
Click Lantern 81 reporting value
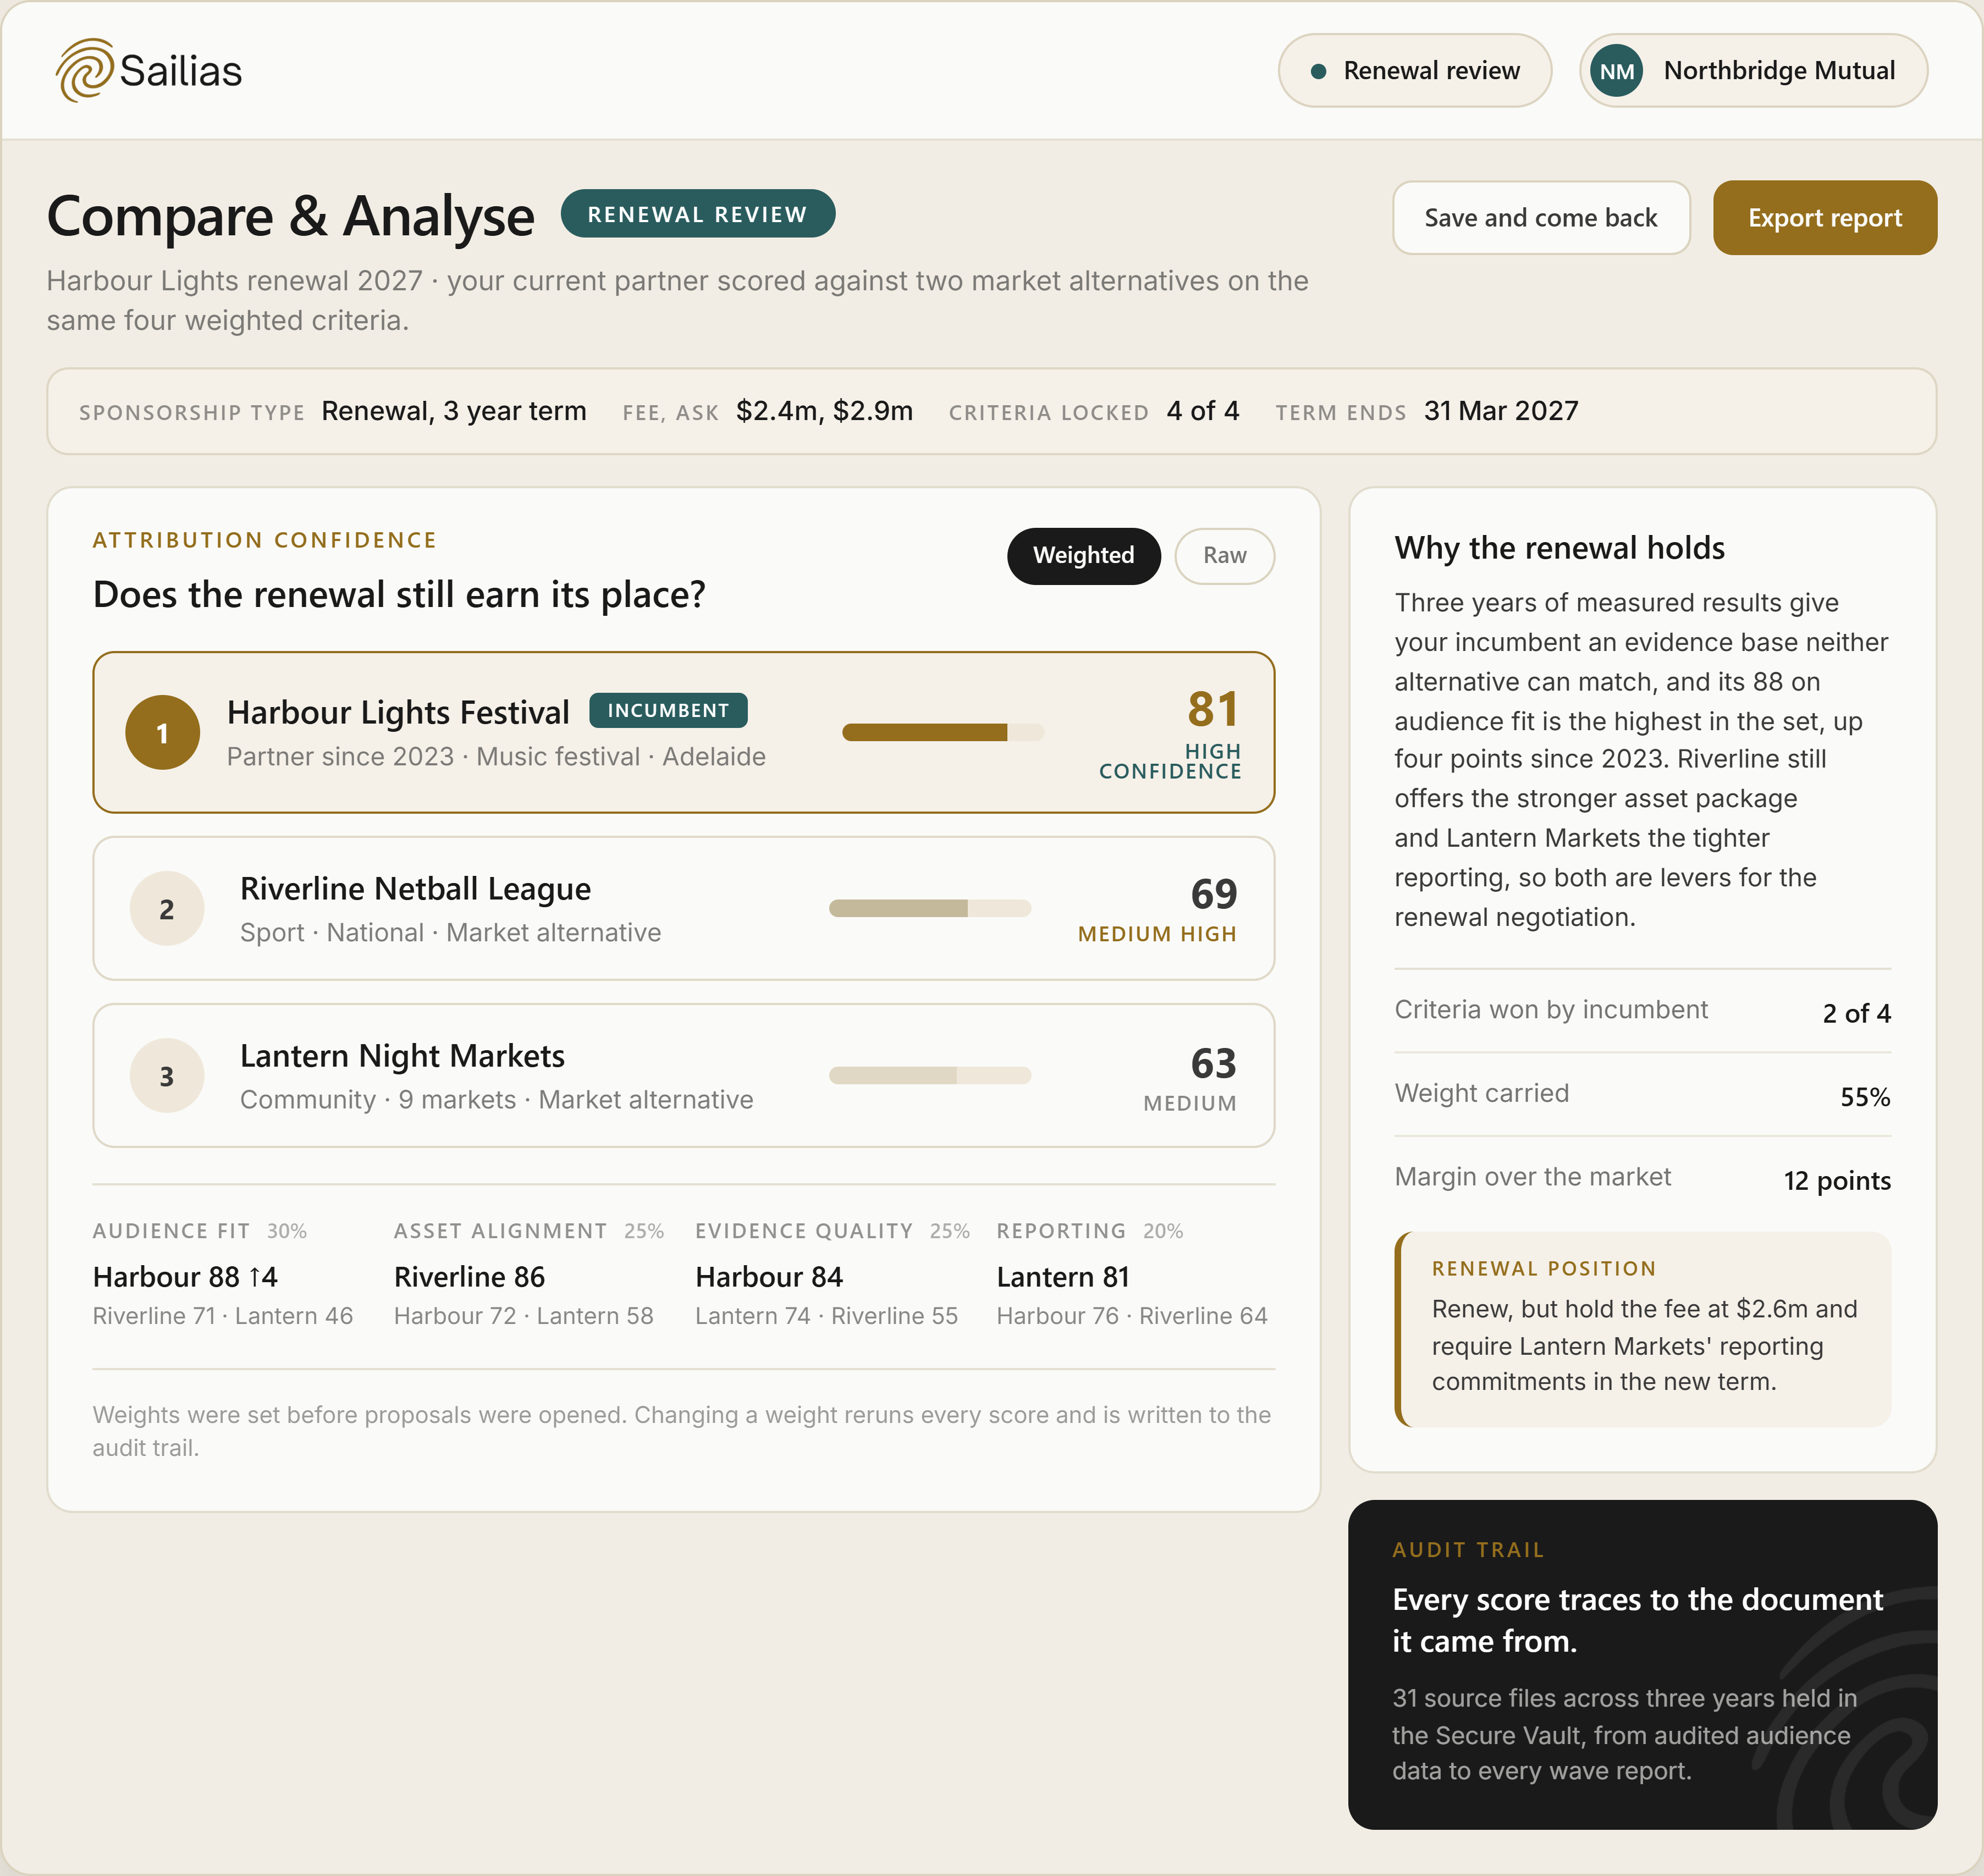tap(1062, 1277)
